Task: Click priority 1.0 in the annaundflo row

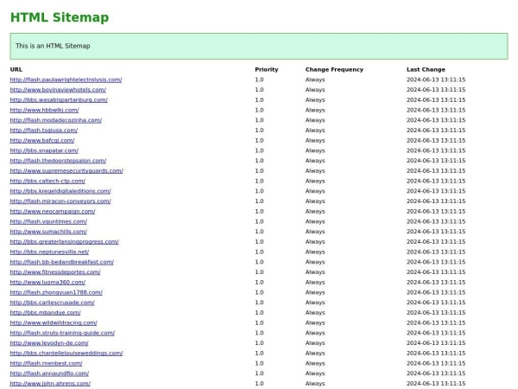Action: point(259,373)
